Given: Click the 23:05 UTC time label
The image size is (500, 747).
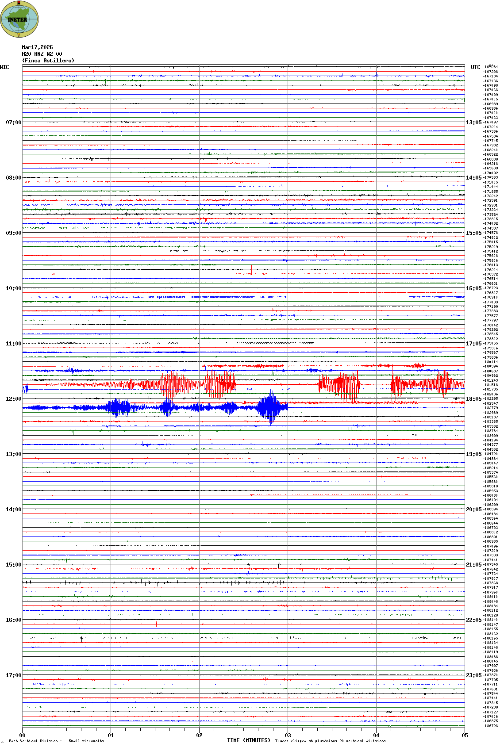Looking at the screenshot, I should click(473, 675).
